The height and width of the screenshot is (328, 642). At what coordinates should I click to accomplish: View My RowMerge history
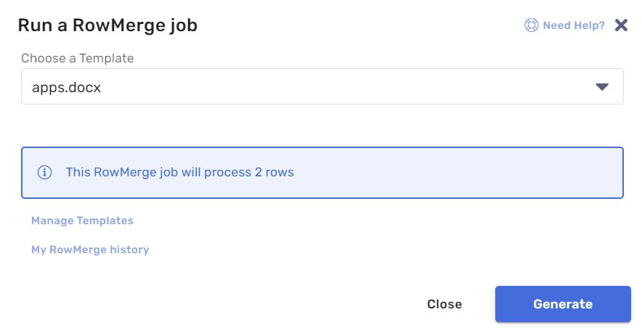point(90,250)
